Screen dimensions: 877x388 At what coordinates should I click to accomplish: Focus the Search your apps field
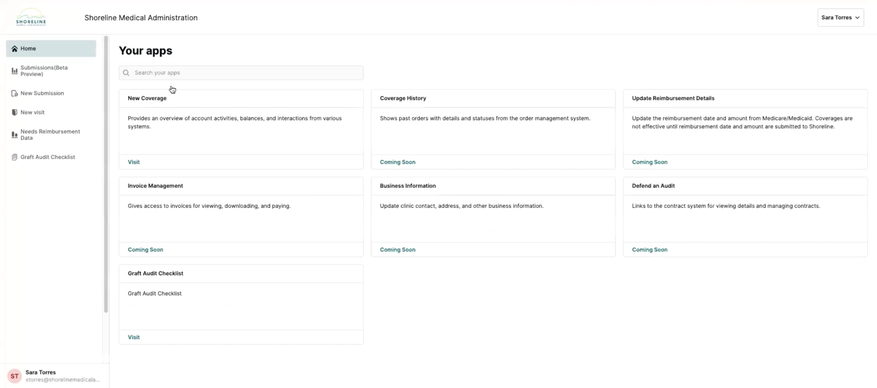point(246,73)
